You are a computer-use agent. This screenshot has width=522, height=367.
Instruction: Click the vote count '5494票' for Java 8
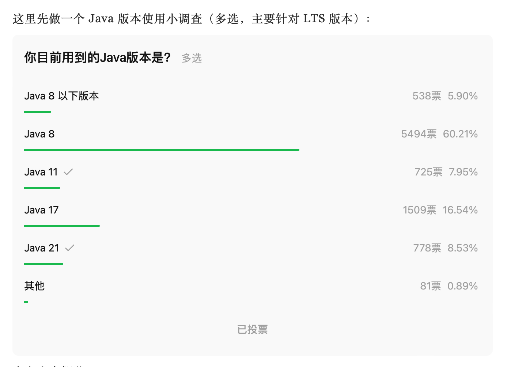(419, 134)
